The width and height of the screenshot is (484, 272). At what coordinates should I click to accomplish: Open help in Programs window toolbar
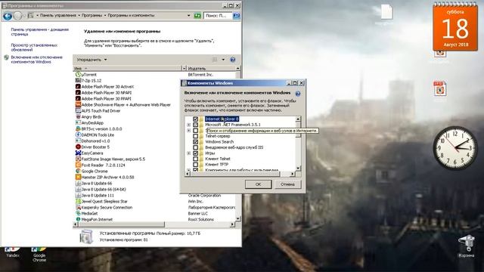coord(233,60)
